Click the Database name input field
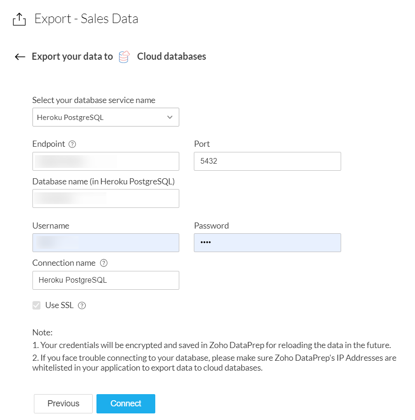This screenshot has height=420, width=415. coord(105,198)
